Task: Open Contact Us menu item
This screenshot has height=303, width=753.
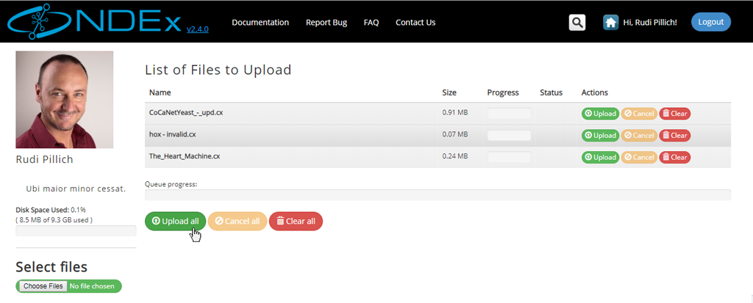Action: click(415, 23)
